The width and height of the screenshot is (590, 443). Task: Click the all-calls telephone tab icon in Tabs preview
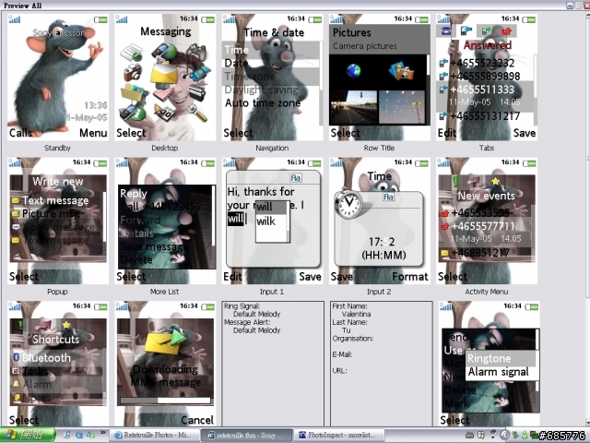445,30
